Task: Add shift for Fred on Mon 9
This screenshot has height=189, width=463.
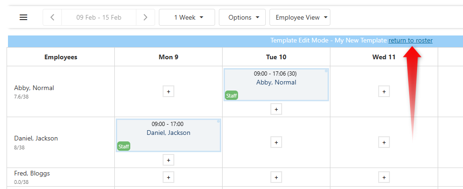Action: [168, 177]
